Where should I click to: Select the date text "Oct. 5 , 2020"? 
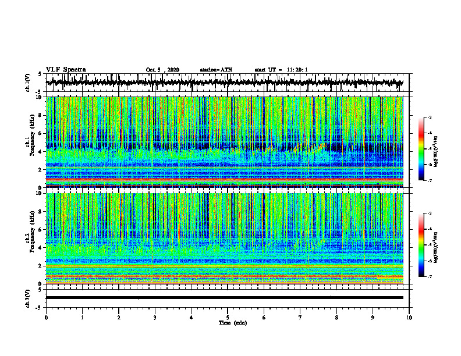(x=162, y=70)
